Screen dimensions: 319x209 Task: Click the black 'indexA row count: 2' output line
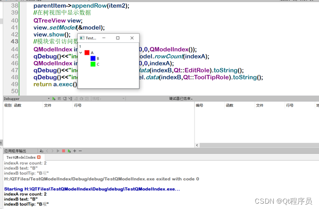pos(25,194)
